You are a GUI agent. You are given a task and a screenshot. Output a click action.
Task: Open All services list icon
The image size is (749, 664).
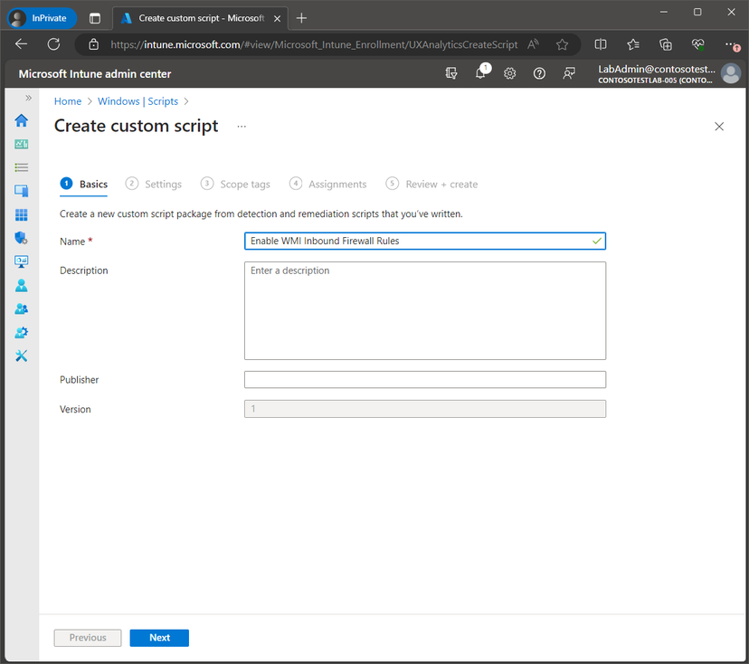(x=21, y=167)
